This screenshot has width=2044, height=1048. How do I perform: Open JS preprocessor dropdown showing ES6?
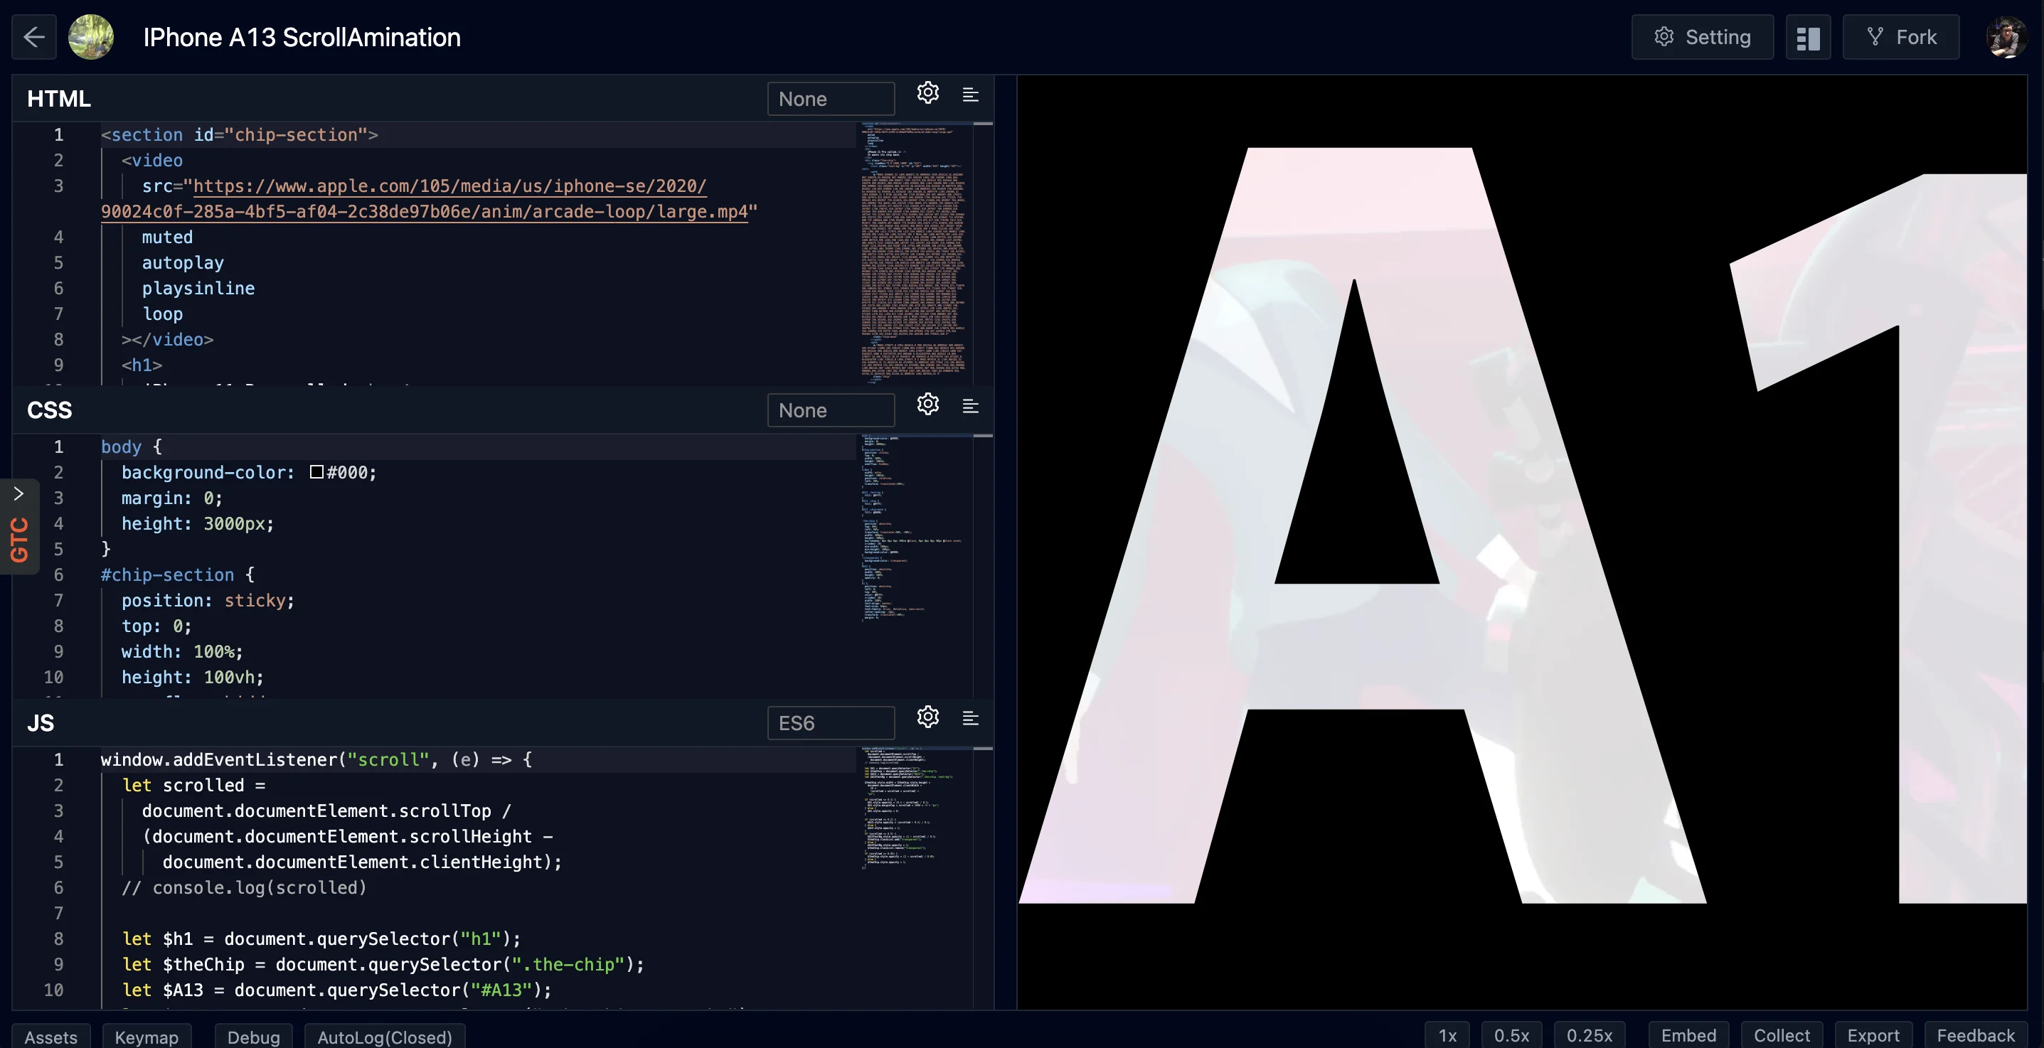(x=831, y=723)
